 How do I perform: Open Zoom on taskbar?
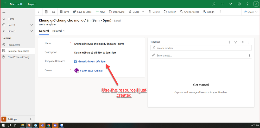[62, 125]
